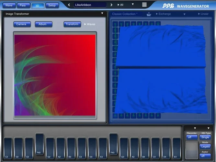Image resolution: width=216 pixels, height=162 pixels.
Task: Play the E3 key
Action: tap(103, 148)
